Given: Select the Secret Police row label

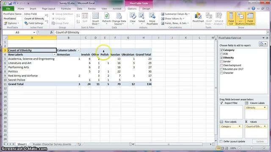Looking at the screenshot, I should click(32, 80).
